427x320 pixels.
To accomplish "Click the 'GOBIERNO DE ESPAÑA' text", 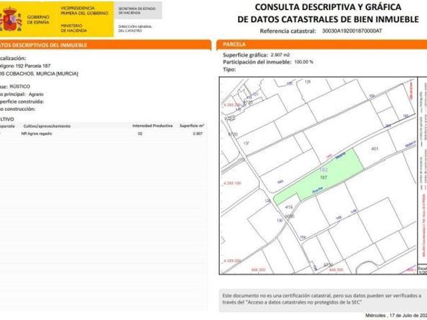I will click(x=38, y=19).
